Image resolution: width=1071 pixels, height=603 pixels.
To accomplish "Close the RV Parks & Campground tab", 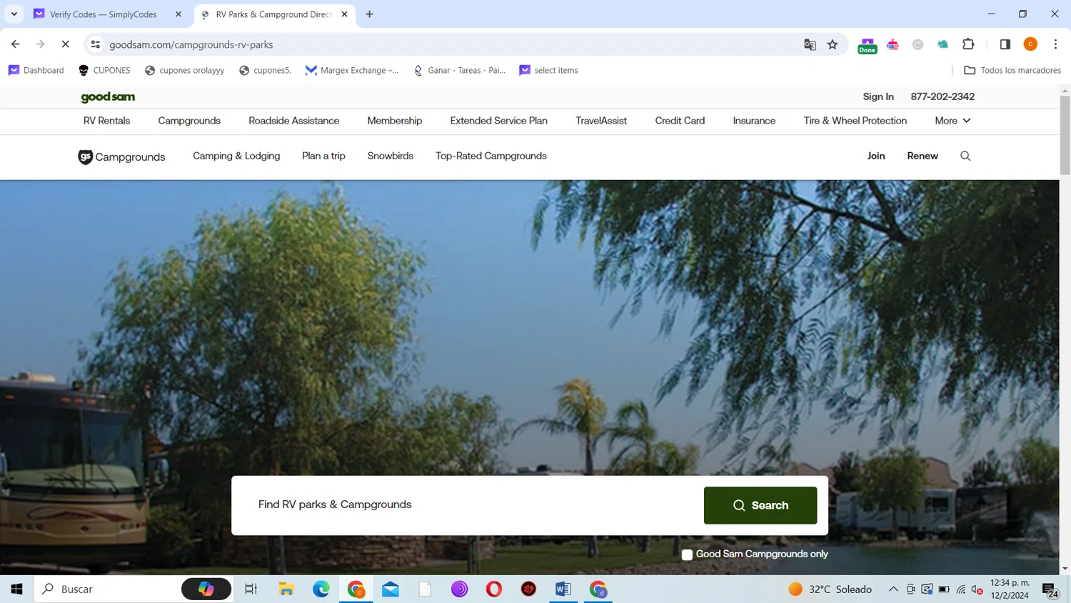I will click(x=344, y=14).
